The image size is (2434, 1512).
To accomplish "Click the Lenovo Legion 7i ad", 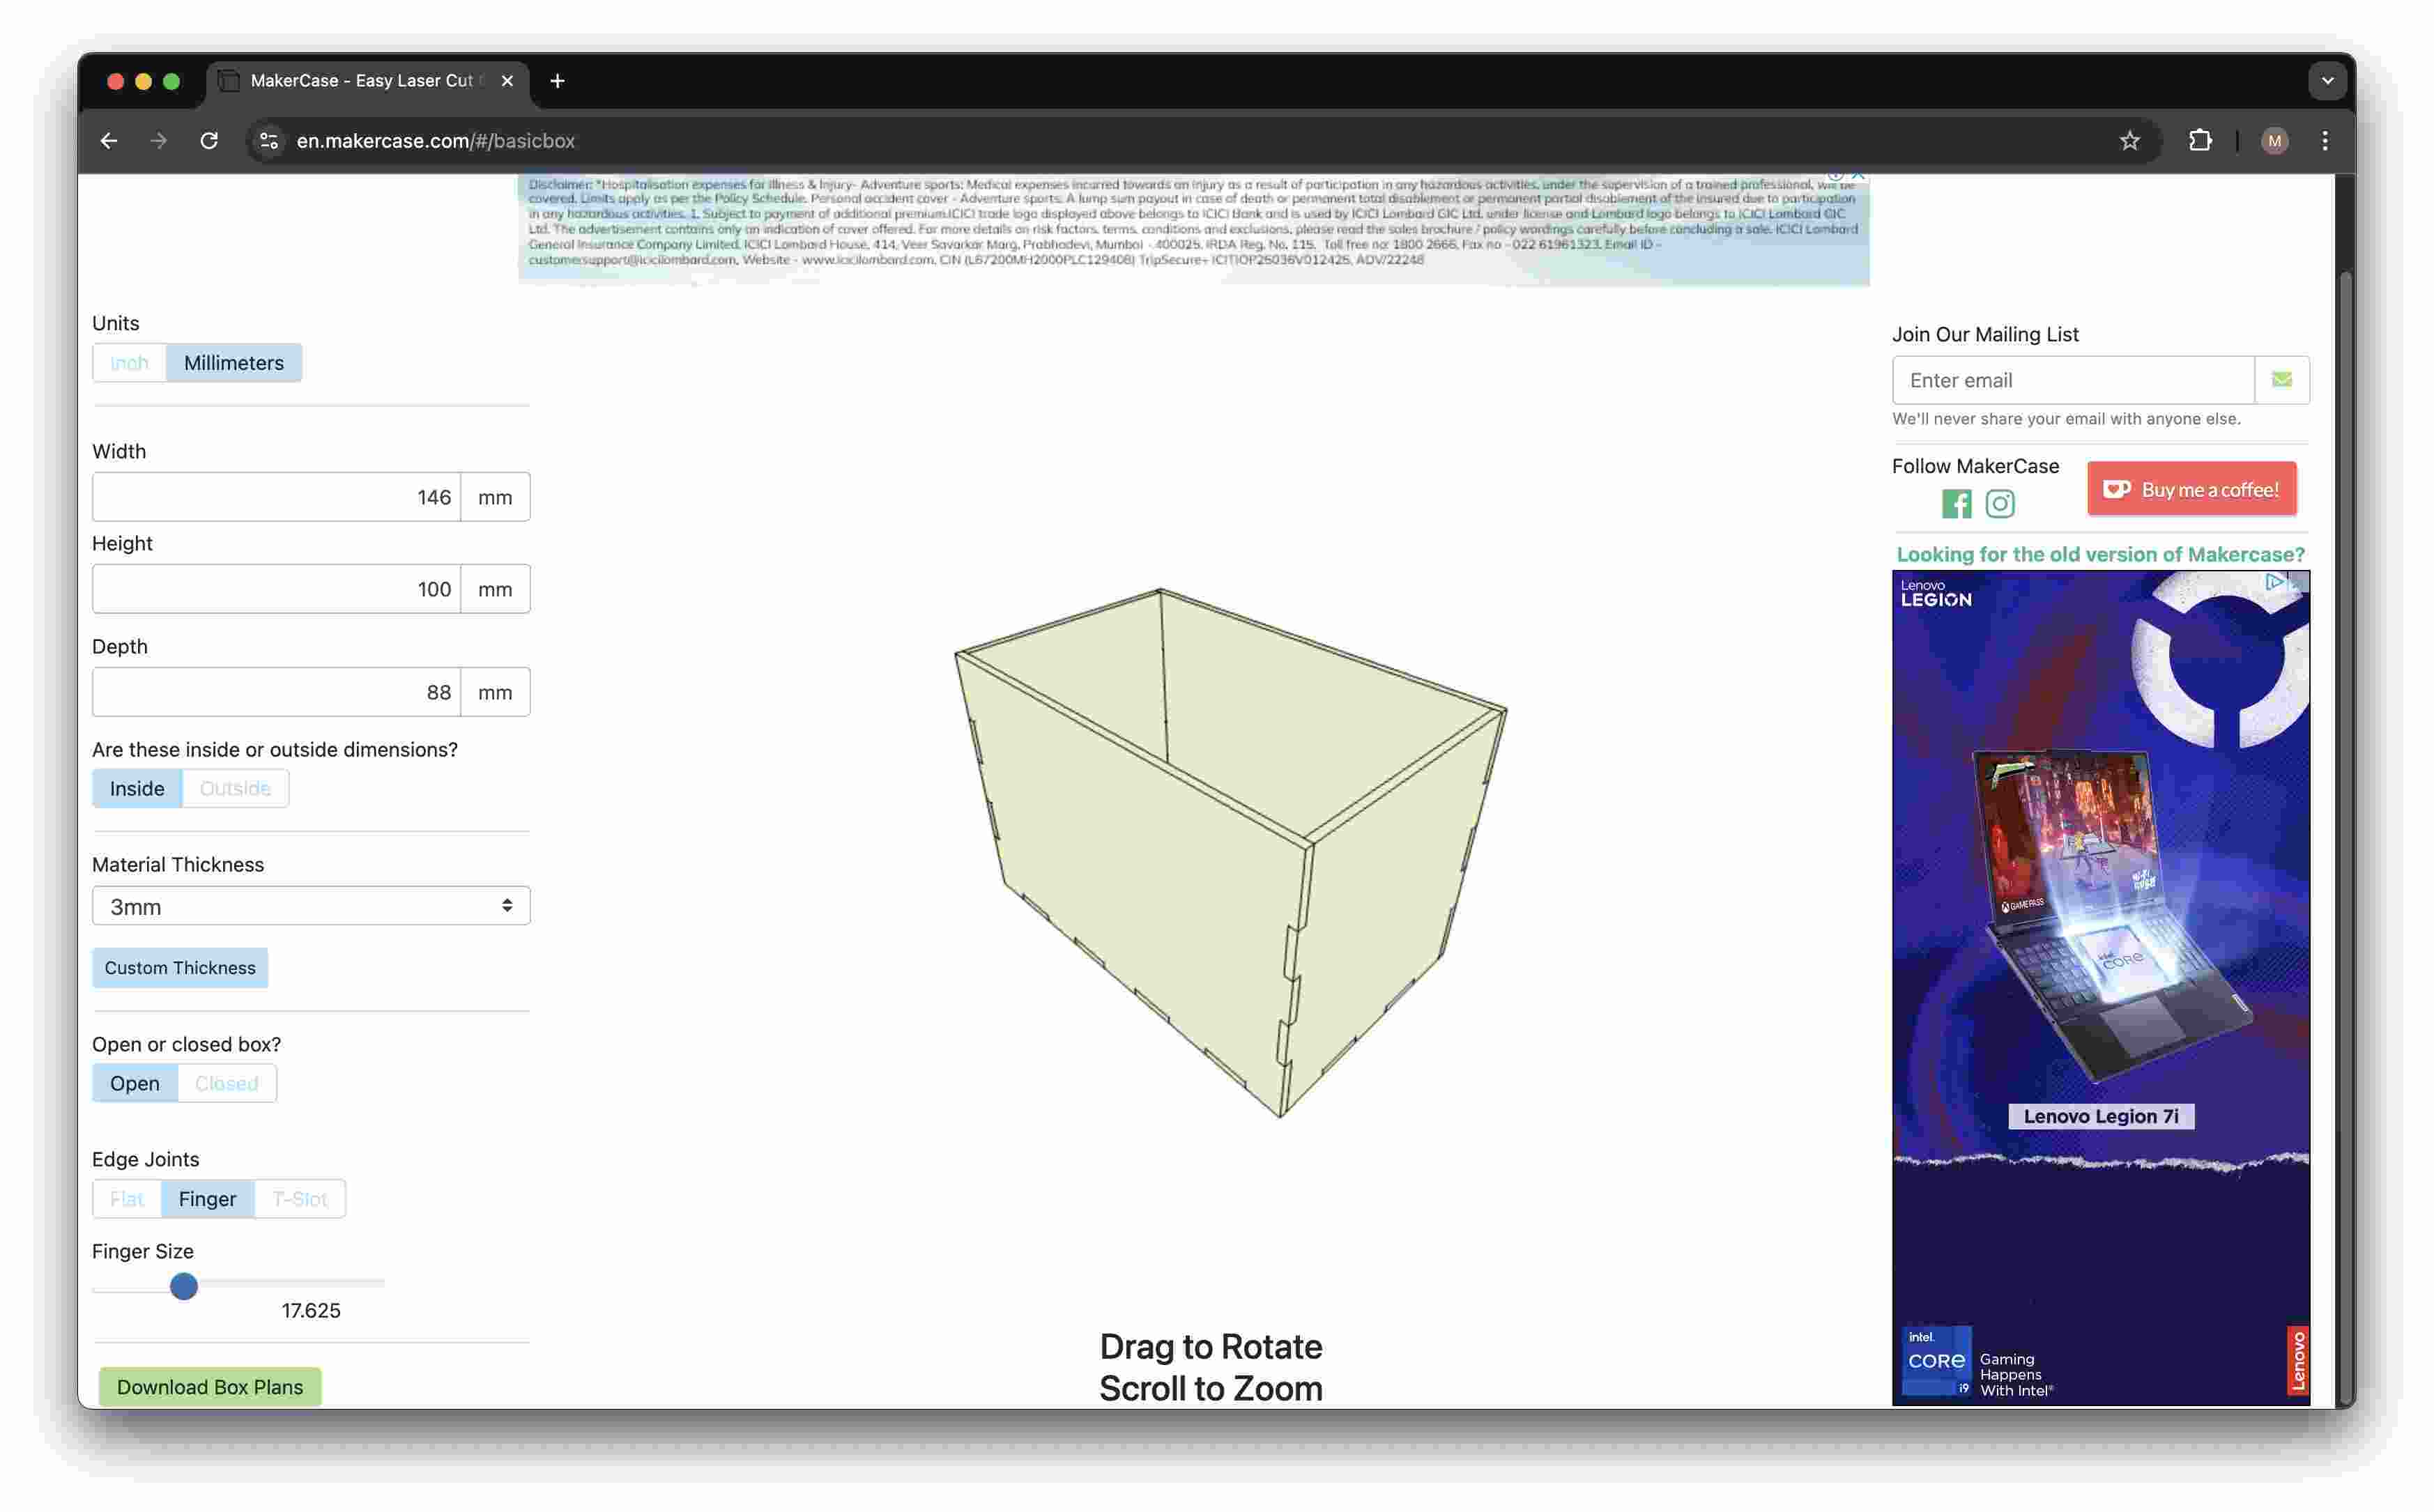I will click(x=2101, y=988).
